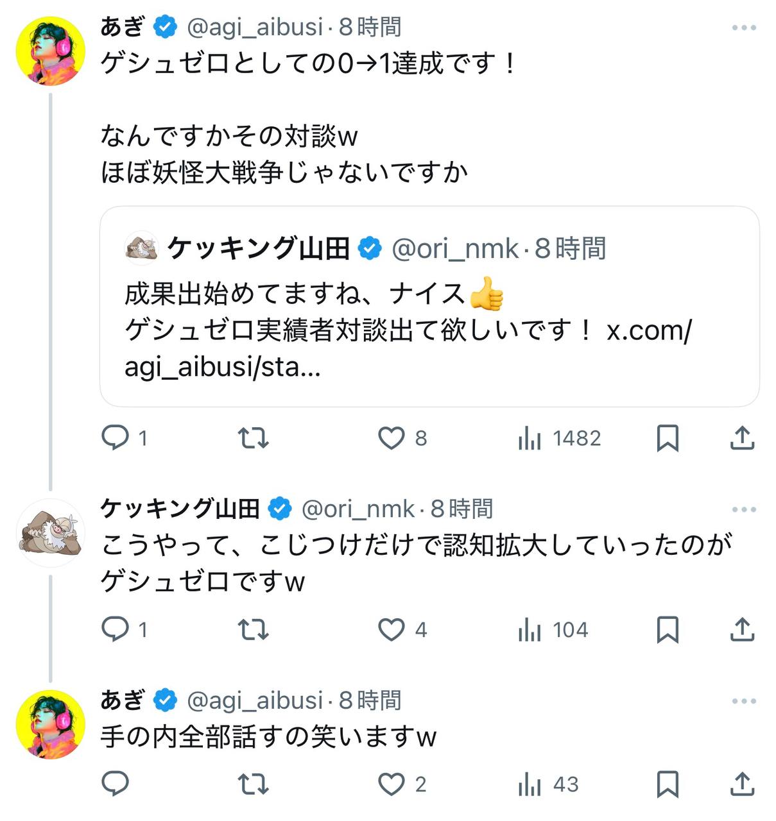The height and width of the screenshot is (821, 776).
Task: Like the tweet with 4 likes
Action: (x=392, y=630)
